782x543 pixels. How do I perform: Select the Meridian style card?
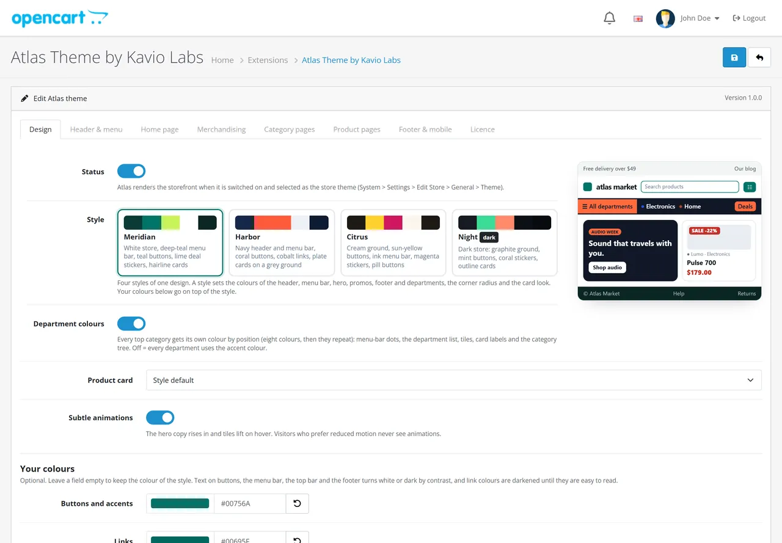tap(170, 243)
